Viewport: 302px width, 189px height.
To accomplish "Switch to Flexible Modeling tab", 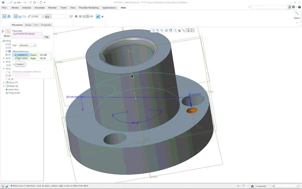I will [x=89, y=8].
